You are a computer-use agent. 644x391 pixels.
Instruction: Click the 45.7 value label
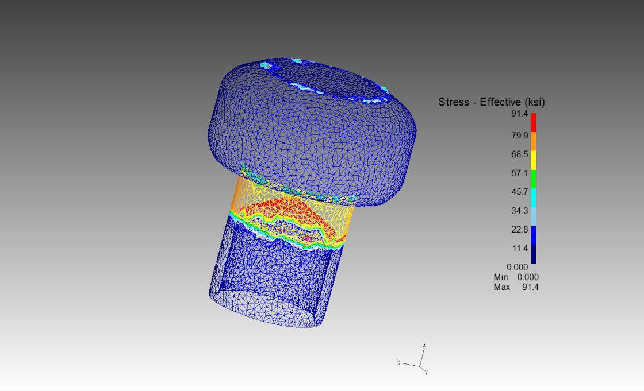click(520, 192)
